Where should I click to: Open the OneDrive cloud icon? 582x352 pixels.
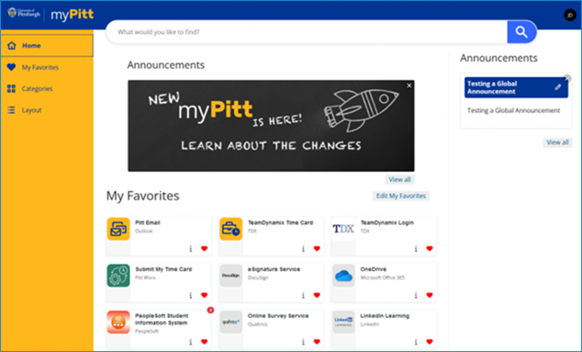point(343,275)
